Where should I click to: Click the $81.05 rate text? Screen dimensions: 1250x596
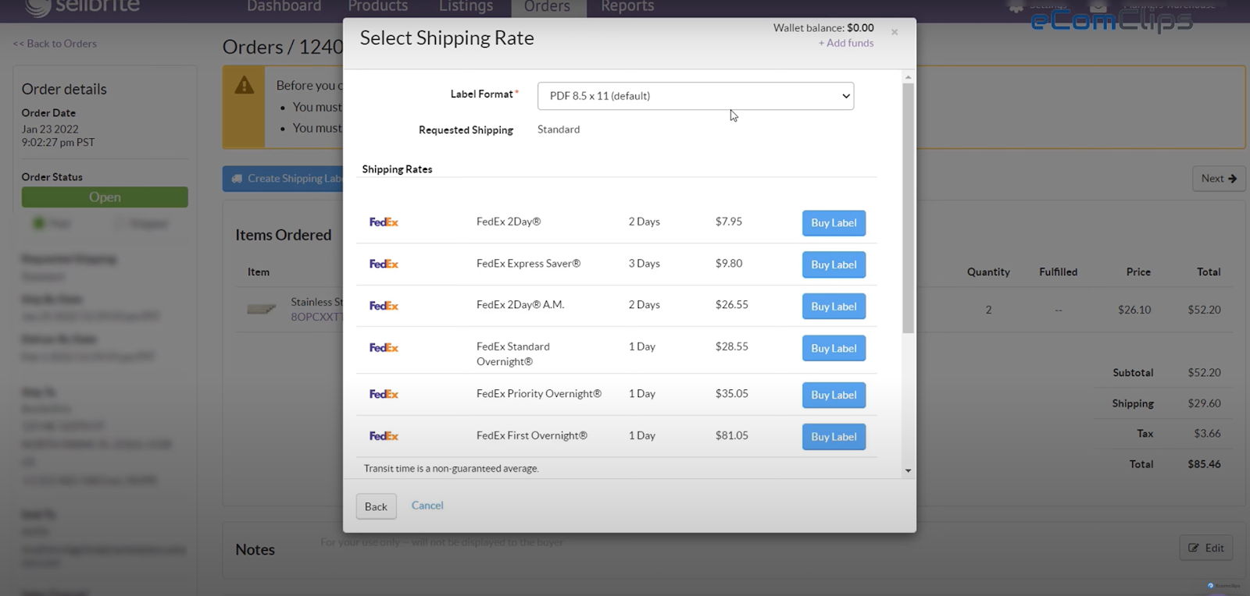click(x=732, y=435)
